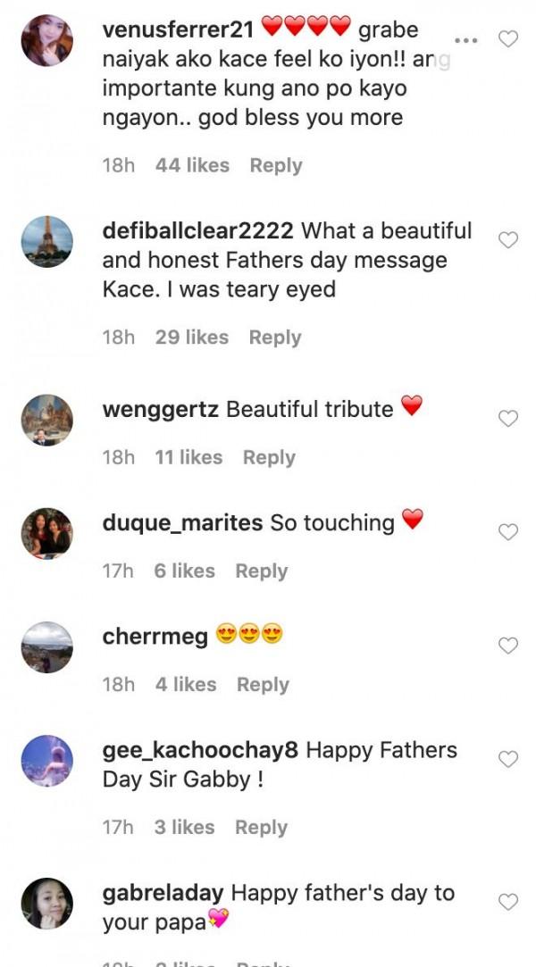Image resolution: width=536 pixels, height=967 pixels.
Task: Like cherrmeg's emoji comment
Action: click(508, 646)
